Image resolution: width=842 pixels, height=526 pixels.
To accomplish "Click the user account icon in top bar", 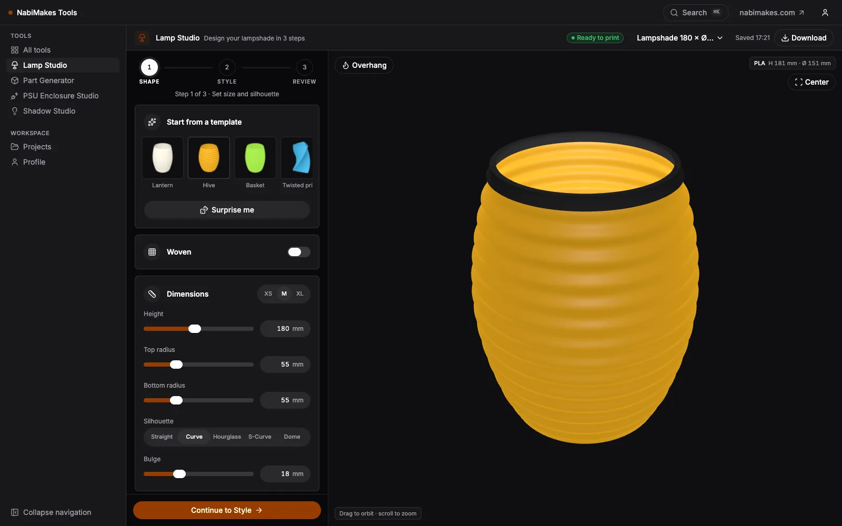I will point(825,13).
